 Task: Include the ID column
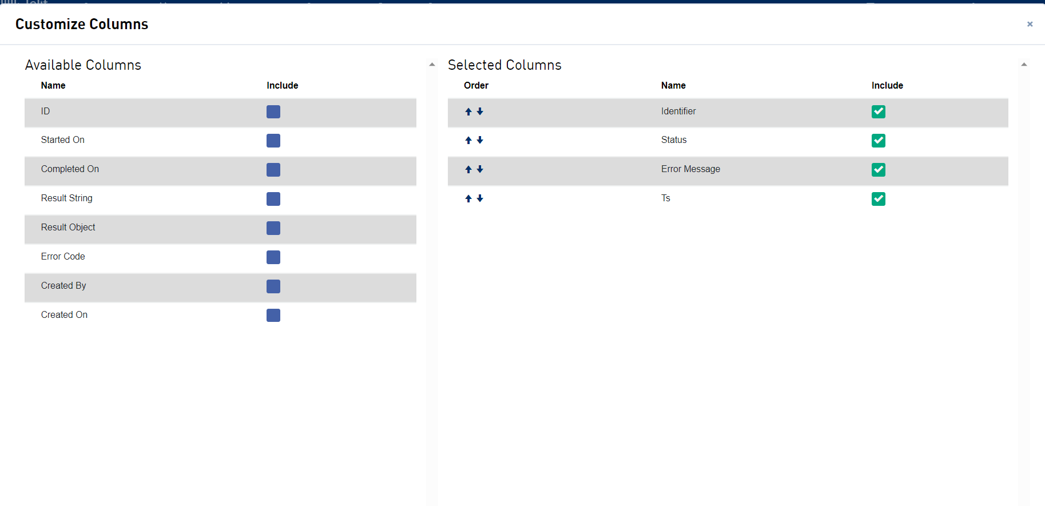(x=273, y=111)
